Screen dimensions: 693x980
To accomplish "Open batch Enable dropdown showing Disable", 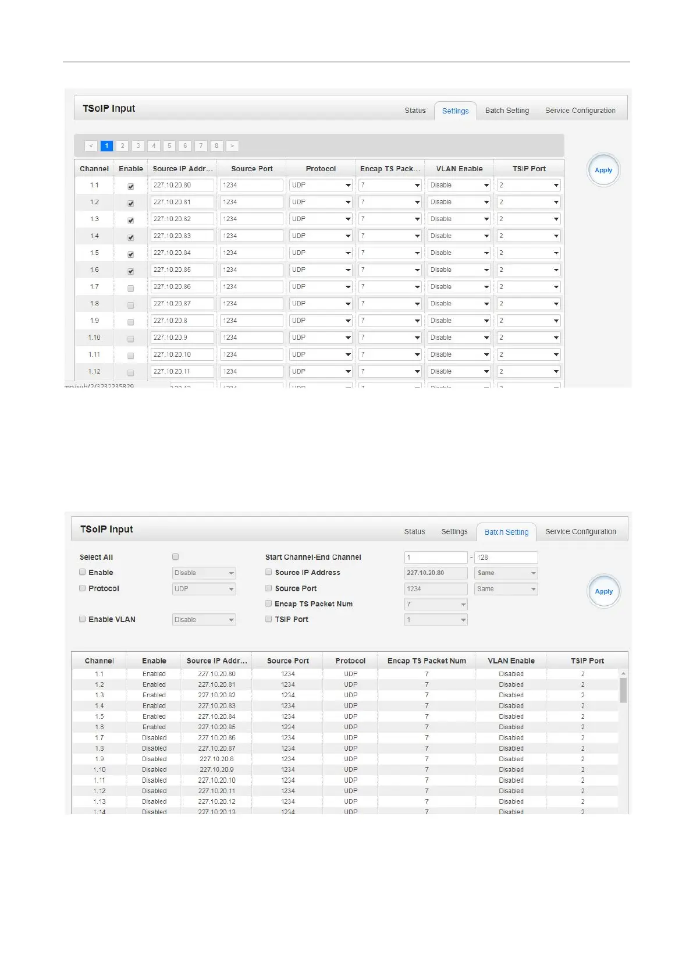I will 204,573.
